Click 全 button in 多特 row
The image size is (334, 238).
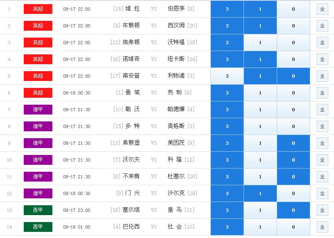pos(322,126)
